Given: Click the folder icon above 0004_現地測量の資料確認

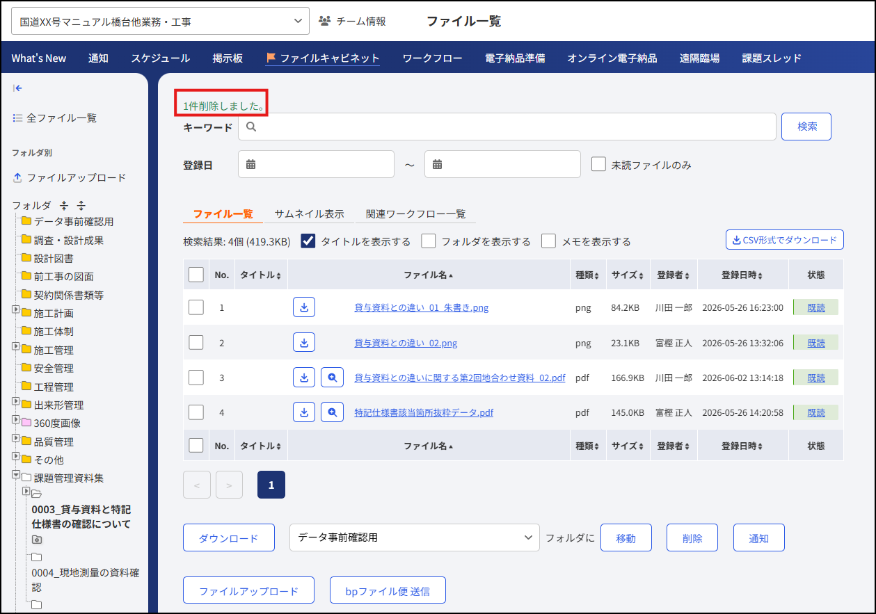Looking at the screenshot, I should pos(37,557).
